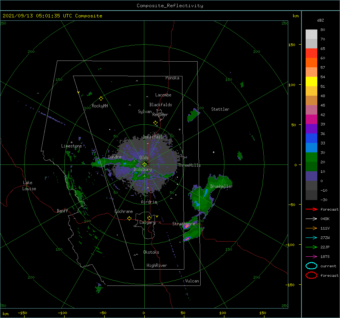The width and height of the screenshot is (340, 318).
Task: Click the Didsbury label
Action: pyautogui.click(x=143, y=169)
